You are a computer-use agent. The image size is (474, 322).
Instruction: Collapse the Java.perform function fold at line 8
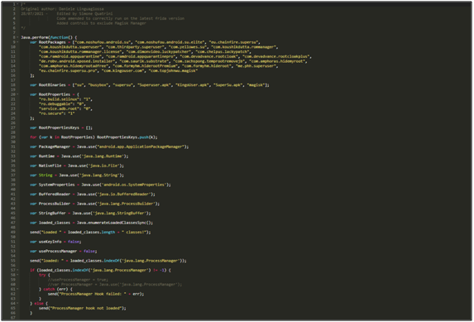(x=17, y=37)
